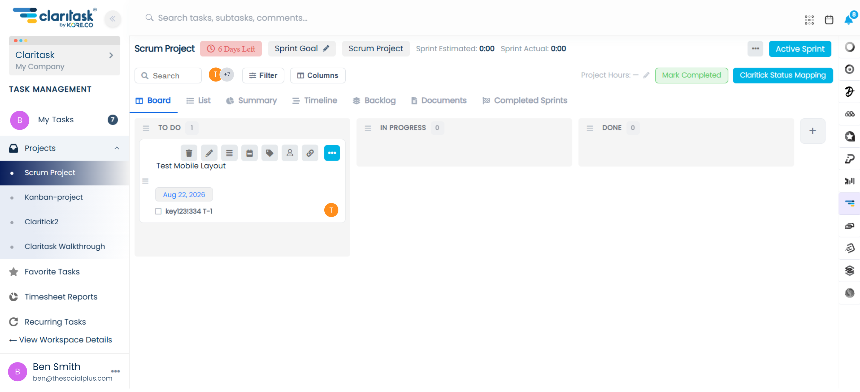Open Ben Smith account options ellipsis

click(x=115, y=371)
